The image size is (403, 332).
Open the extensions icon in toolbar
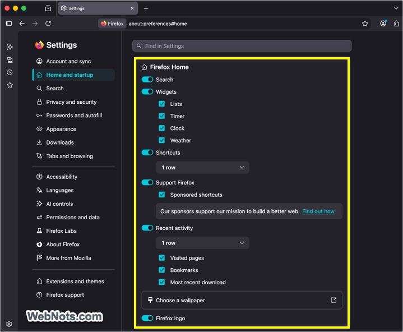(396, 24)
